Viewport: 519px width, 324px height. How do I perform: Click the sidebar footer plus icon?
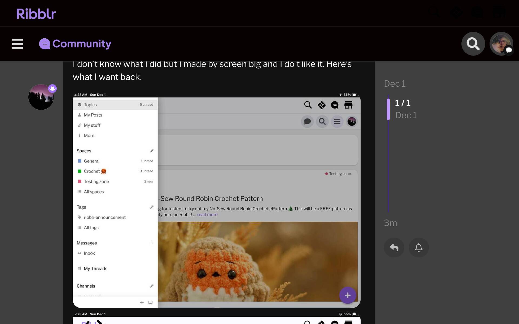pos(142,302)
